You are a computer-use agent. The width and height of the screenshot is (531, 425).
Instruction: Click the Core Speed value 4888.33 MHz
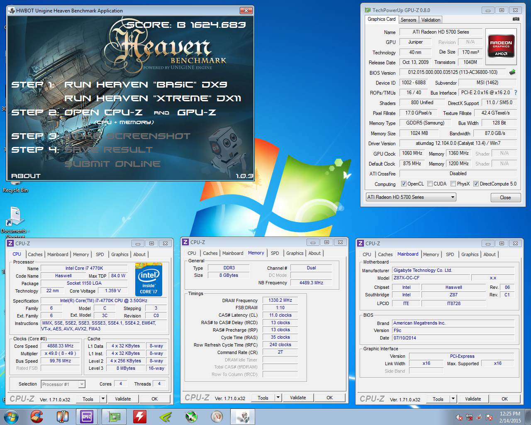click(x=61, y=346)
